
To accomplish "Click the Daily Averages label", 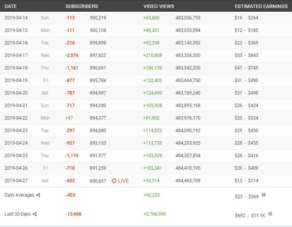I will (19, 195).
